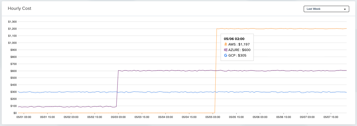The height and width of the screenshot is (126, 357).
Task: Click the $500 y-axis label
Action: pyautogui.click(x=13, y=78)
